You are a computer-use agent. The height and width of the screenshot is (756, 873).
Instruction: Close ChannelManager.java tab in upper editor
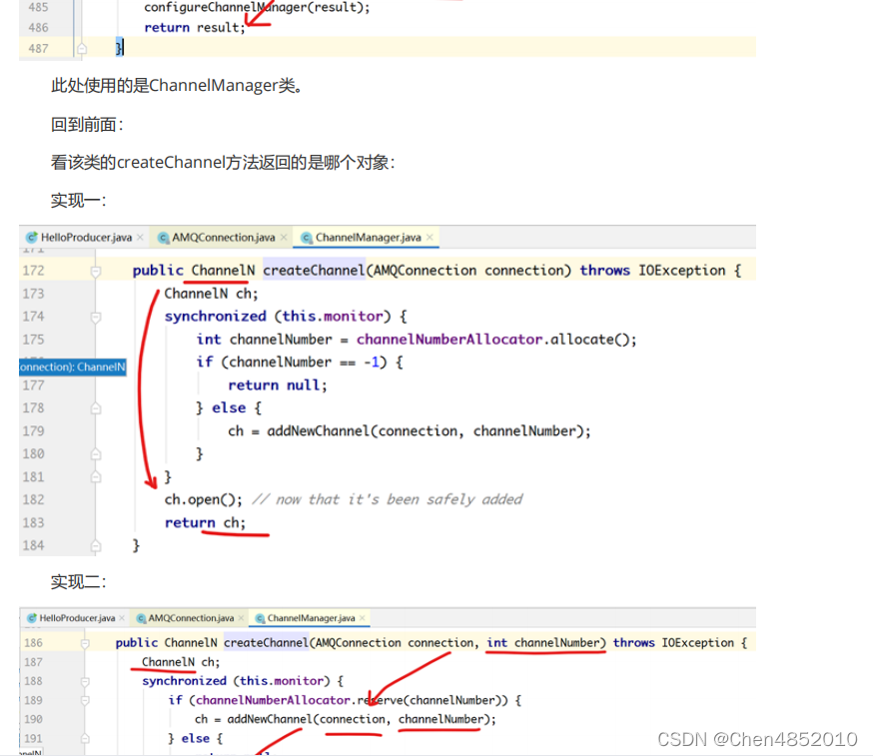[x=430, y=238]
